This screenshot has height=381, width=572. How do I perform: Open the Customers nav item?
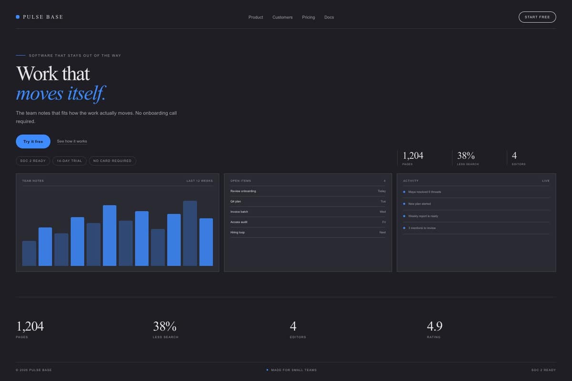click(x=283, y=17)
